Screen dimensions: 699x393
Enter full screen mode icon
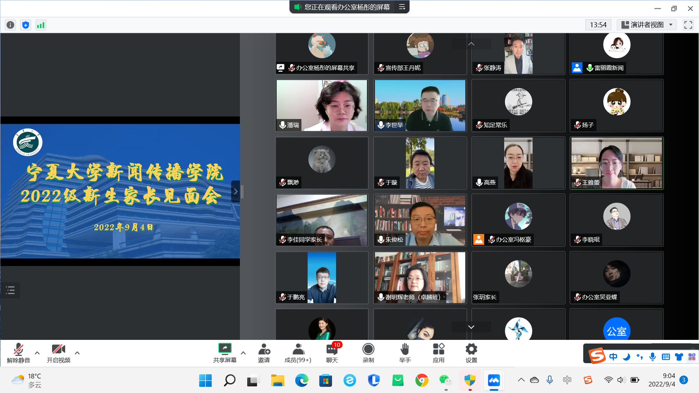[x=688, y=25]
